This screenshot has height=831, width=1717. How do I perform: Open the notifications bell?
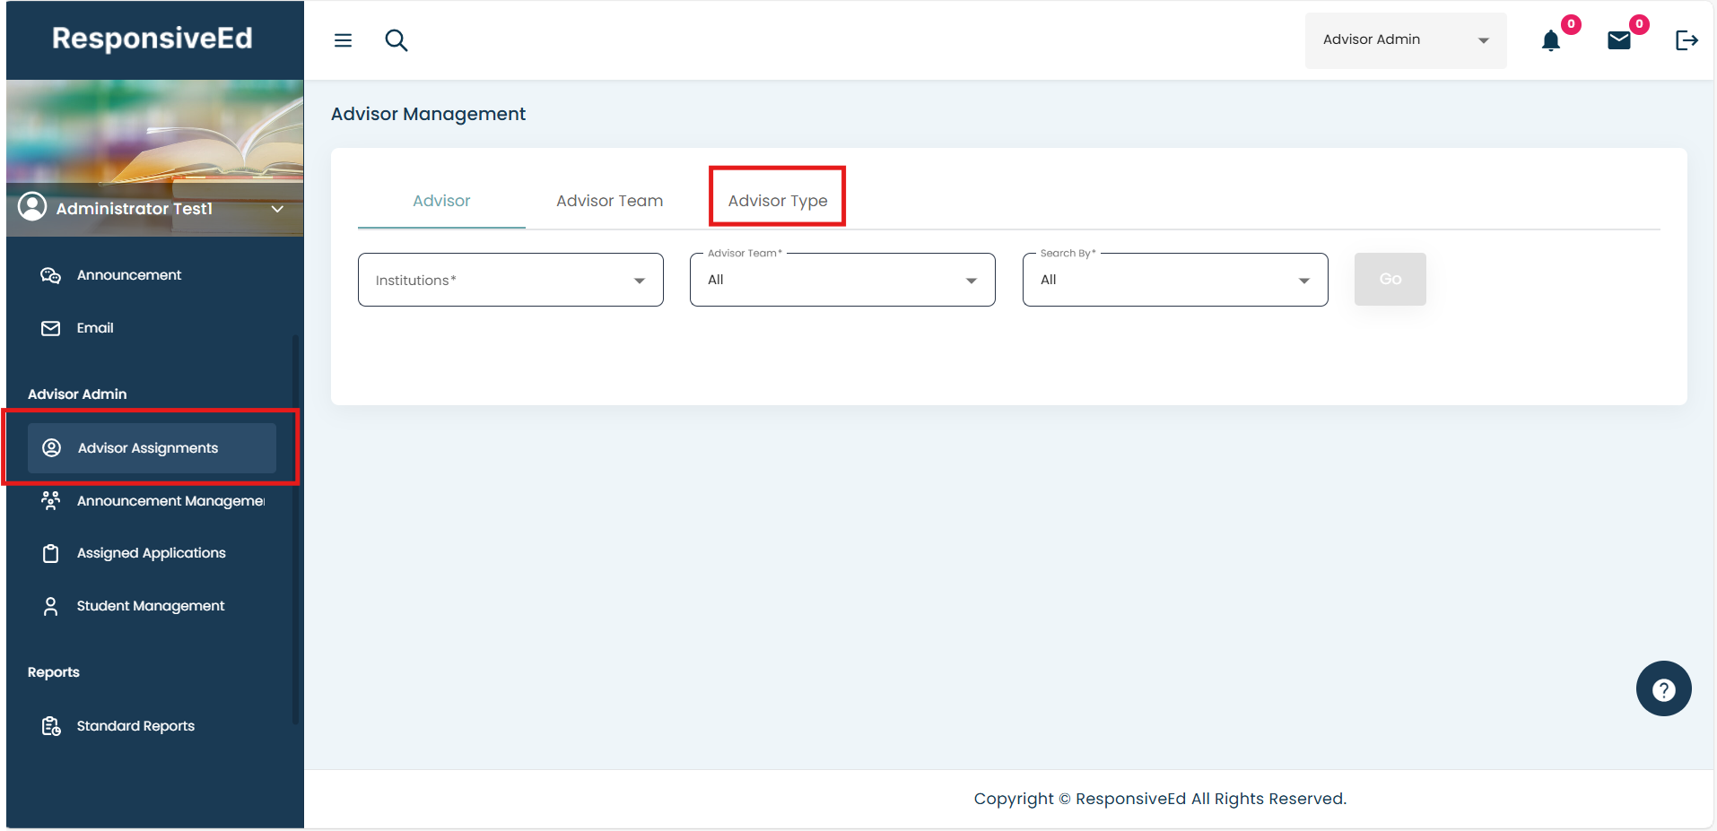coord(1550,40)
